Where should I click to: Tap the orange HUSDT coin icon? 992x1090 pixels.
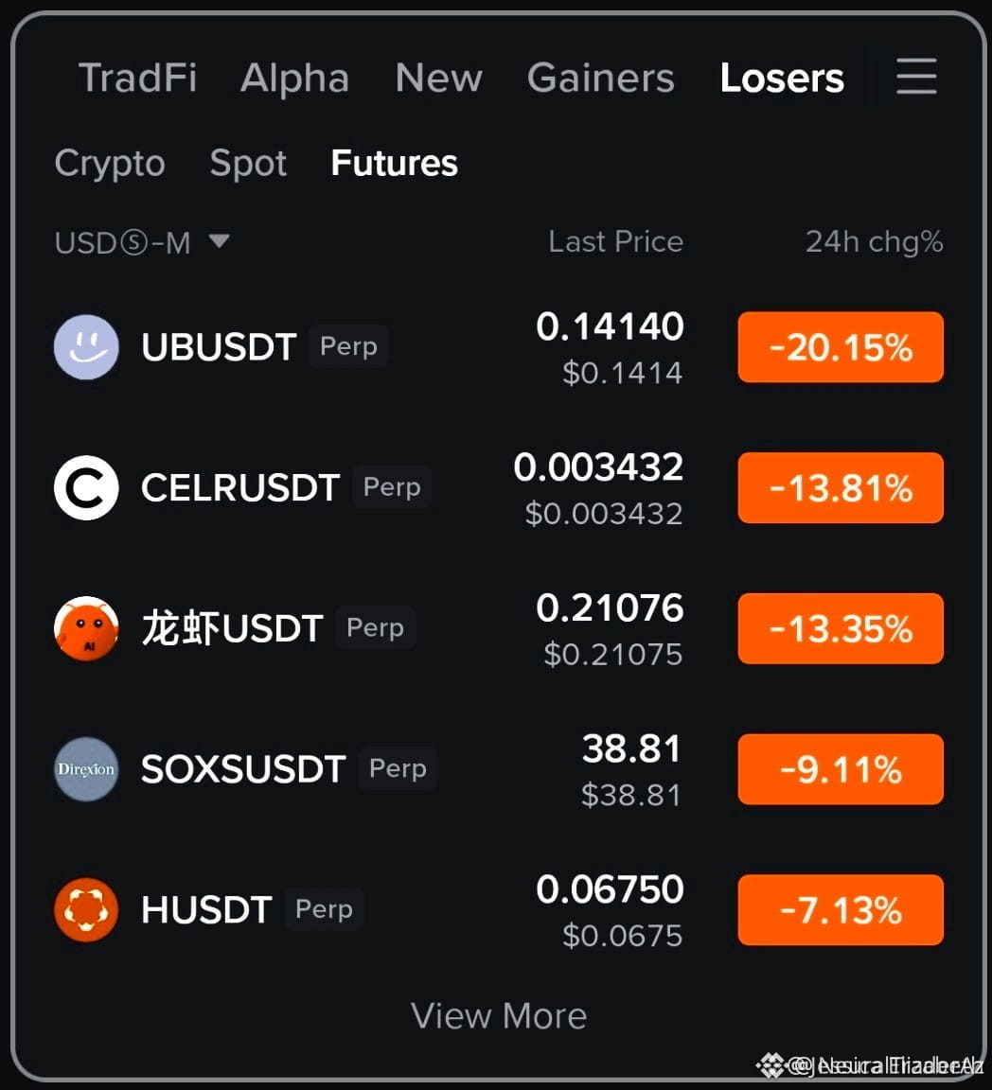[86, 909]
